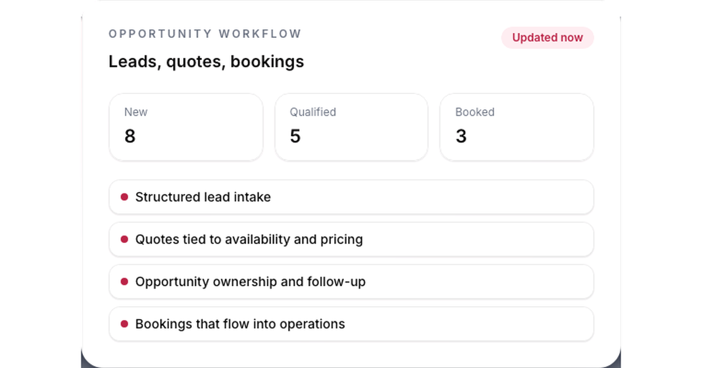Image resolution: width=702 pixels, height=368 pixels.
Task: Select the New leads counter showing 8
Action: 185,127
